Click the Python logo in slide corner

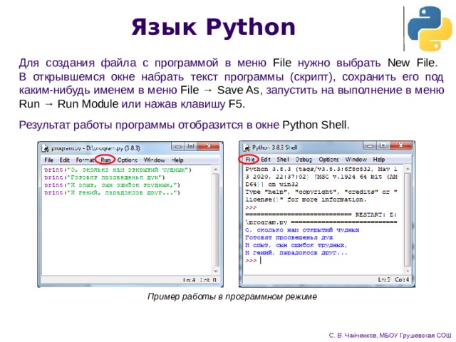pos(430,28)
